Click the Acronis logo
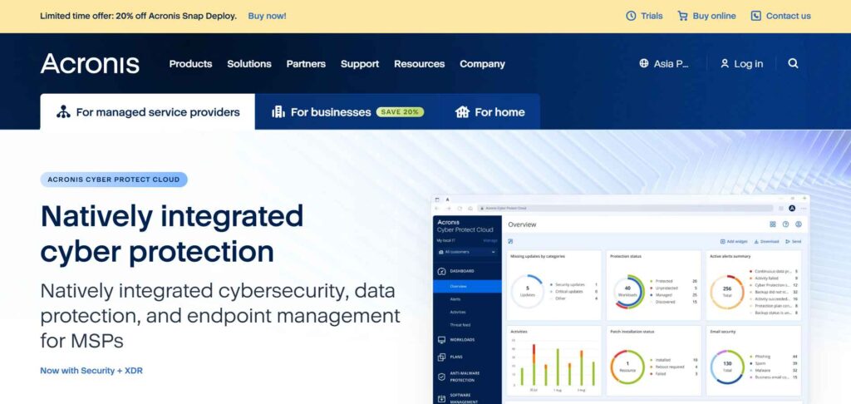This screenshot has width=851, height=404. (x=90, y=63)
